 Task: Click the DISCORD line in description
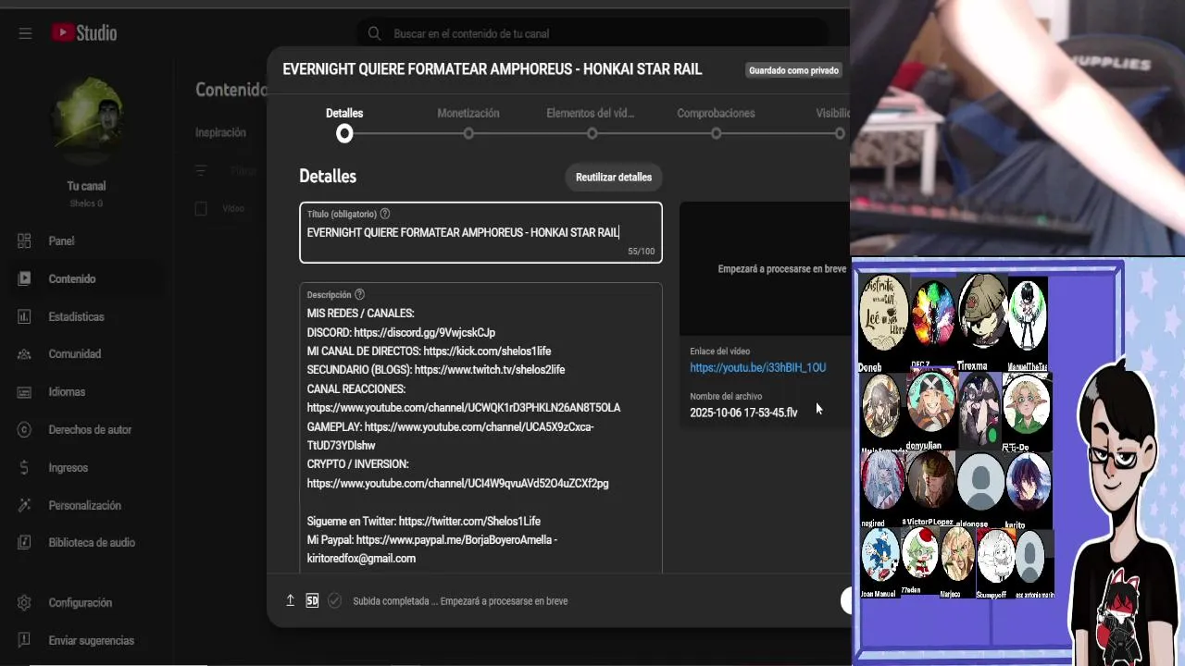click(x=401, y=332)
